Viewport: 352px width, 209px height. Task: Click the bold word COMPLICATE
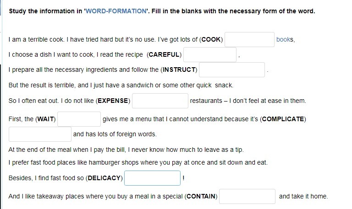pos(283,119)
